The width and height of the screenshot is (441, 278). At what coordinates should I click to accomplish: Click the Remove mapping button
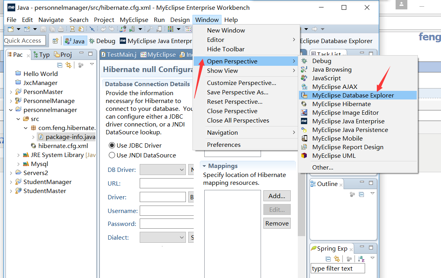point(277,223)
